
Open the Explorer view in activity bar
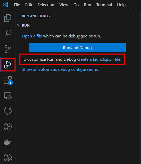(8, 18)
